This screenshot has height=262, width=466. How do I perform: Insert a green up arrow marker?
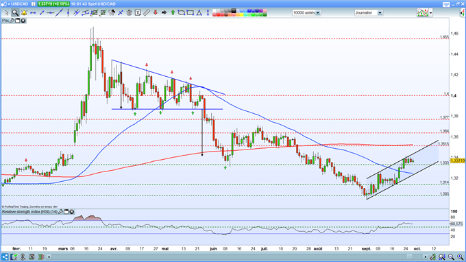pos(173,13)
